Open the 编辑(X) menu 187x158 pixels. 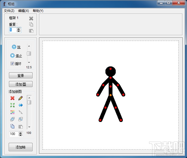click(24, 11)
